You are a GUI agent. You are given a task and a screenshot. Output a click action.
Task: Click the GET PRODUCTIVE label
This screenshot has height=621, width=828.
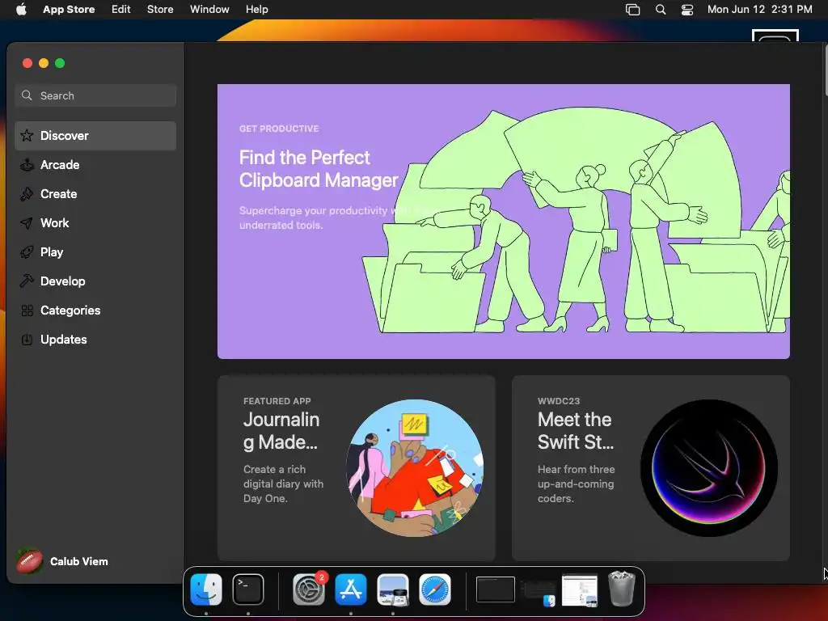pos(279,129)
